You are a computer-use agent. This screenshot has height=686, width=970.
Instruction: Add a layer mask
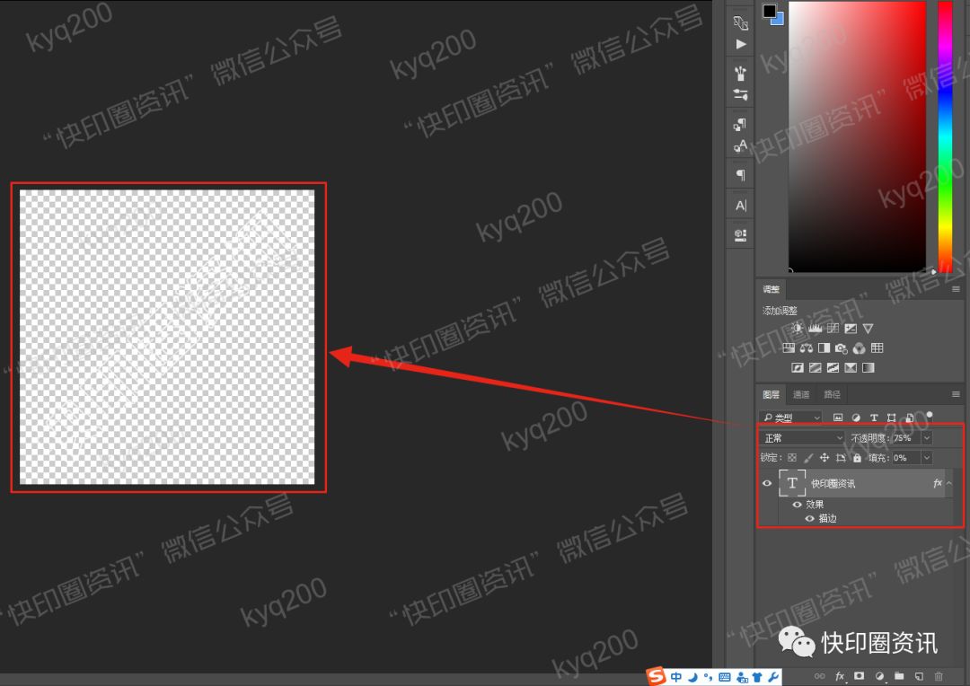860,676
